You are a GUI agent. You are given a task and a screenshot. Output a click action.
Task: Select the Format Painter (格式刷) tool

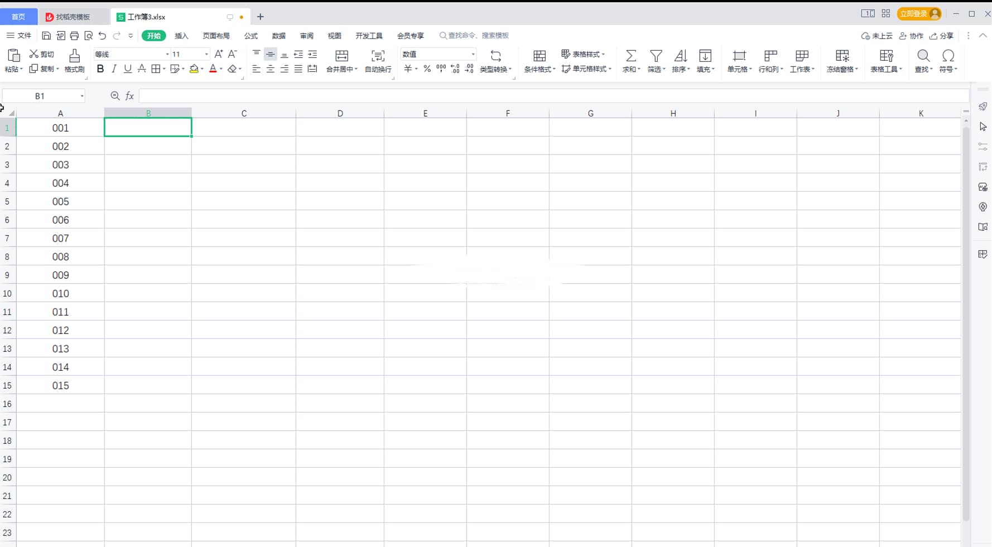tap(74, 60)
